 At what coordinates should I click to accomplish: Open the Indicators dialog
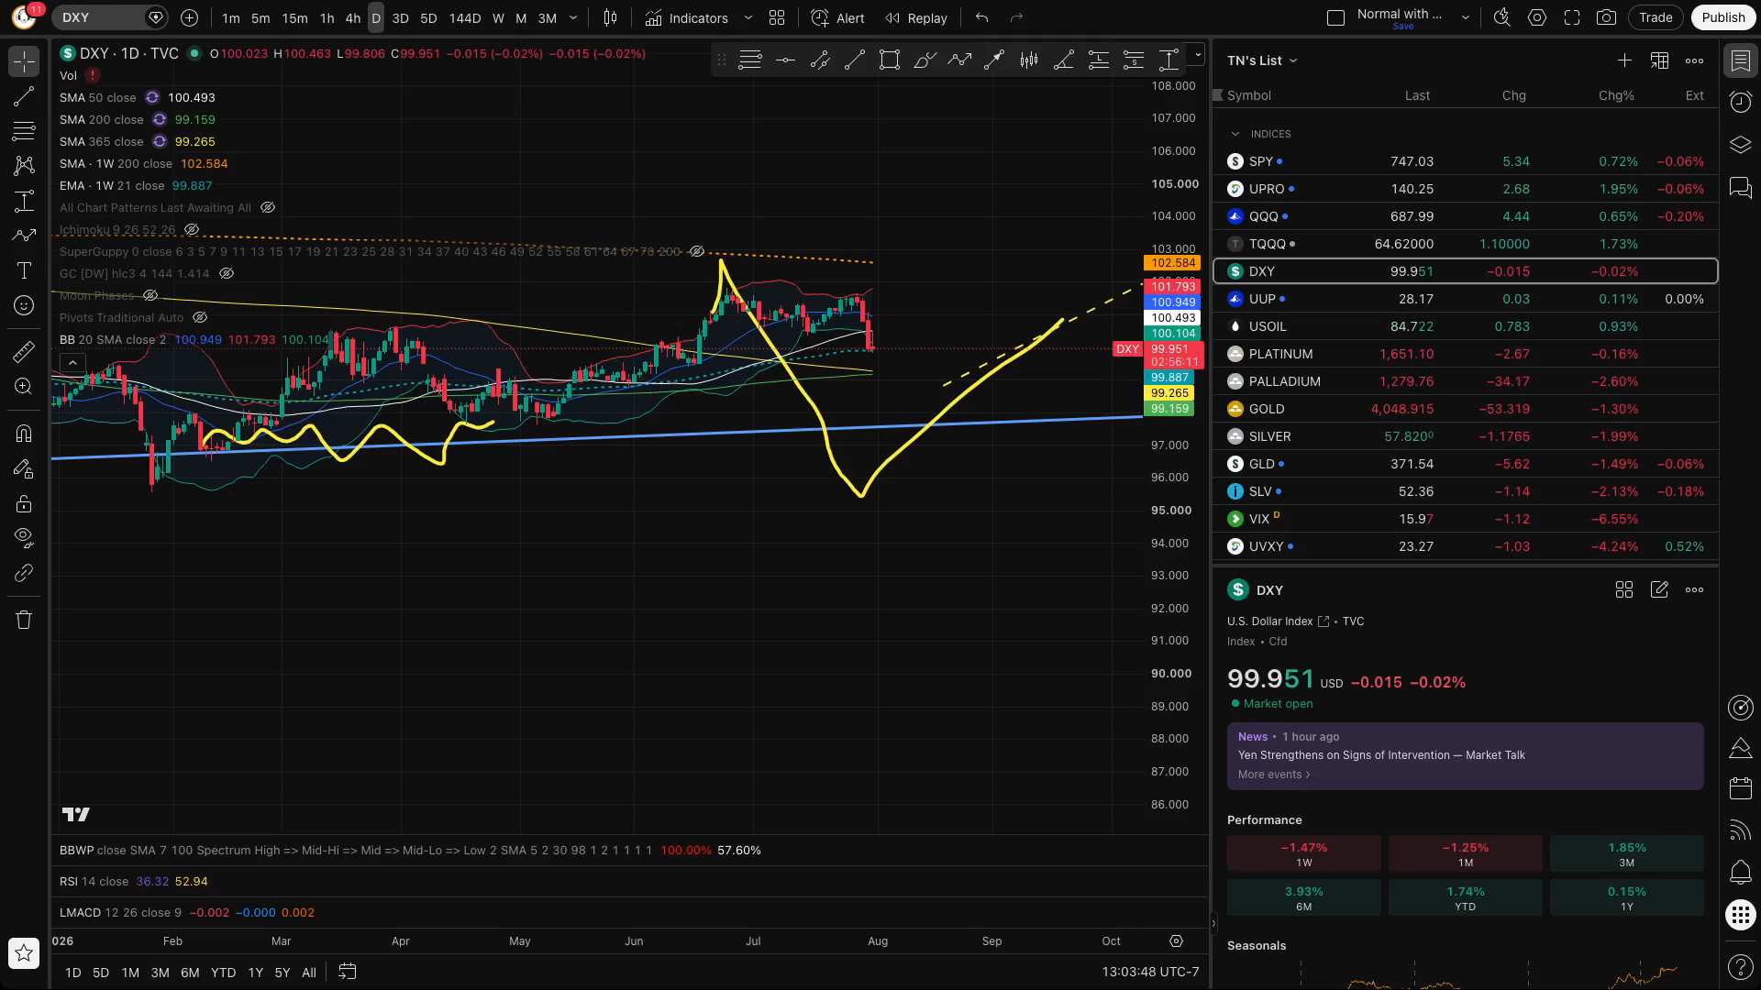pos(686,17)
